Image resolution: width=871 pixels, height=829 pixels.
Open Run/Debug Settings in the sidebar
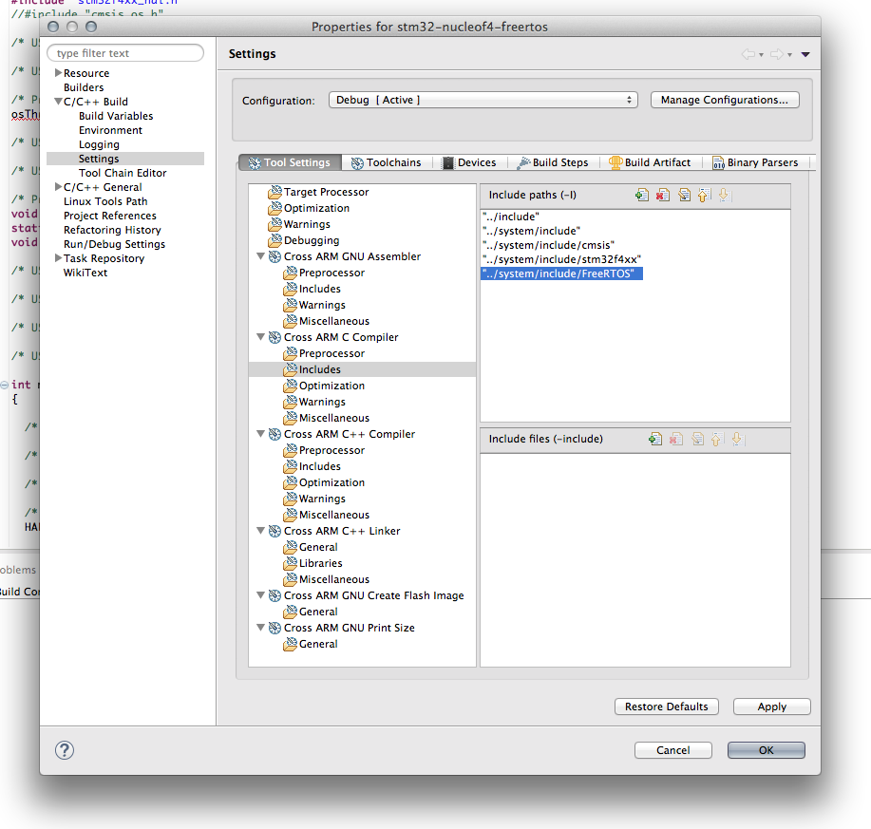[114, 244]
